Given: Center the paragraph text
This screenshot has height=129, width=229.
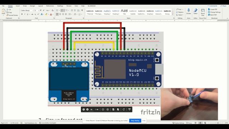Looking at the screenshot, I should [x=60, y=14].
